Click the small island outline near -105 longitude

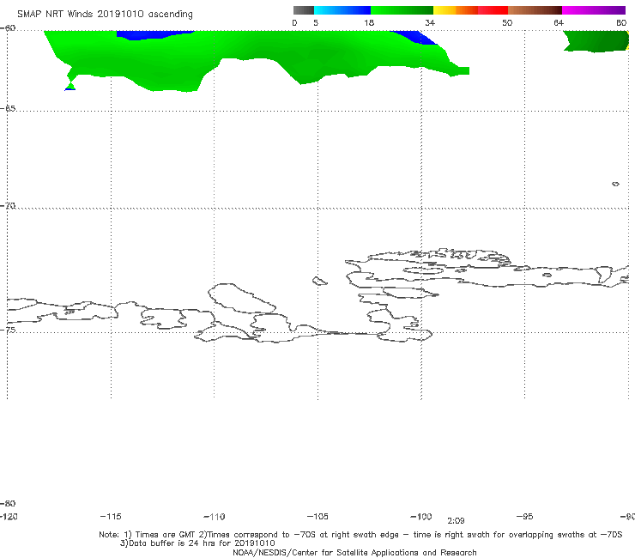point(319,281)
